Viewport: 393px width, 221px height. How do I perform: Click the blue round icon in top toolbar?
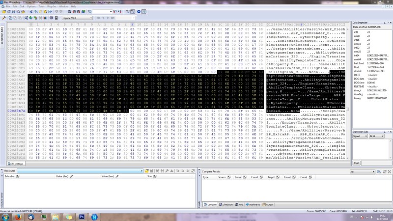point(139,11)
